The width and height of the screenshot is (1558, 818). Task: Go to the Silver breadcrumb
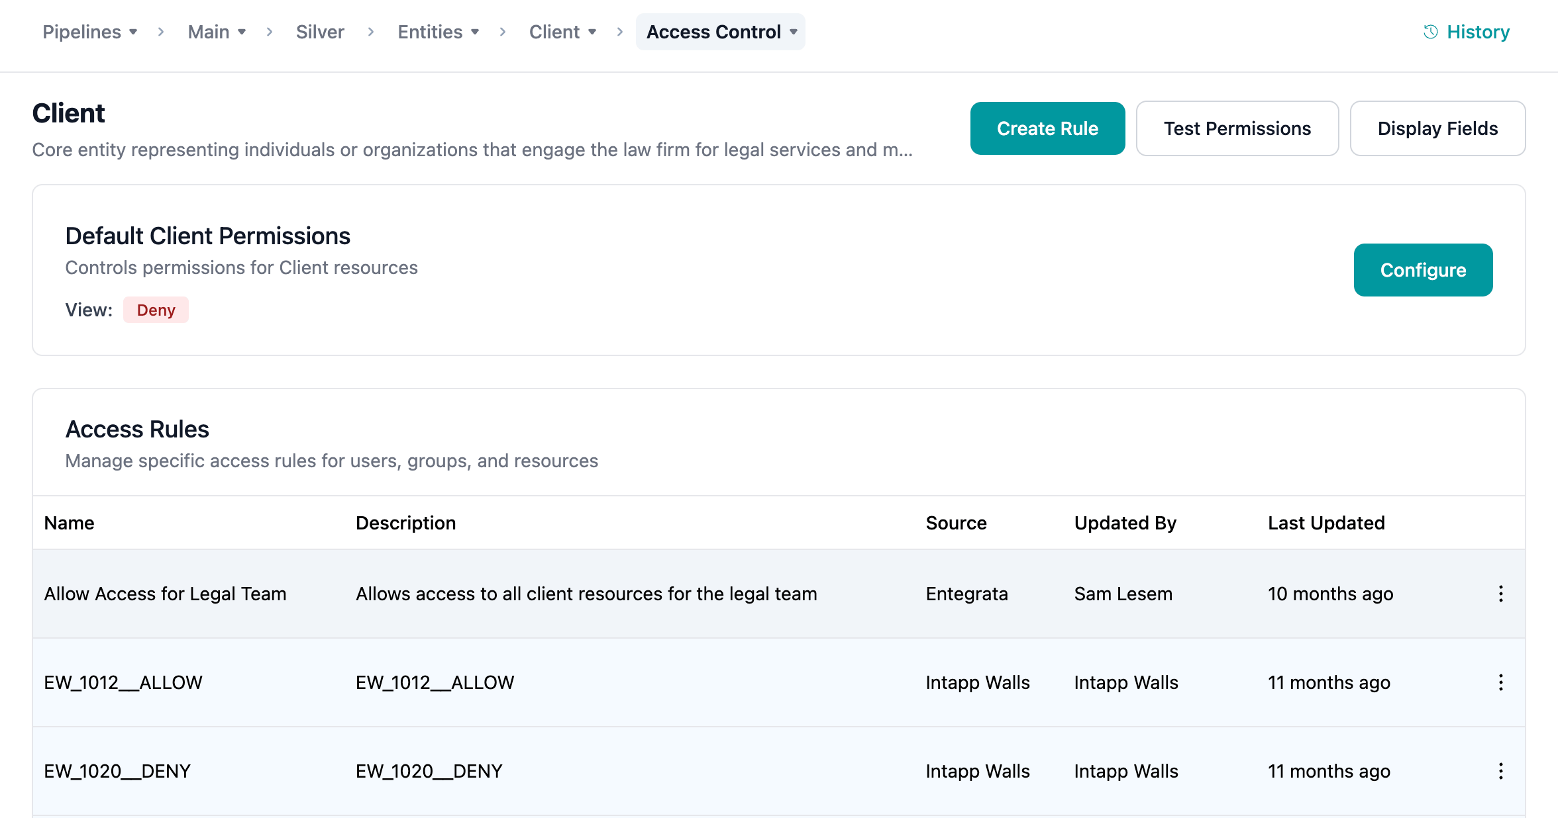320,32
